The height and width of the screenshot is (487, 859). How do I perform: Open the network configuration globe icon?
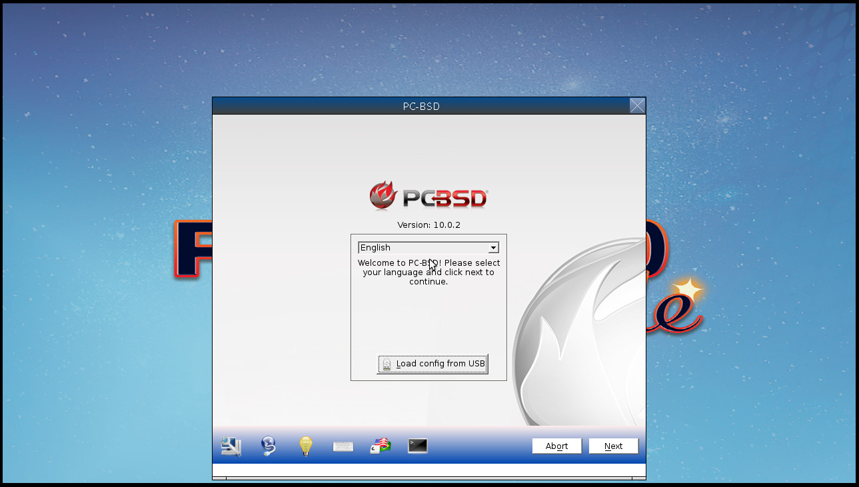click(x=268, y=446)
